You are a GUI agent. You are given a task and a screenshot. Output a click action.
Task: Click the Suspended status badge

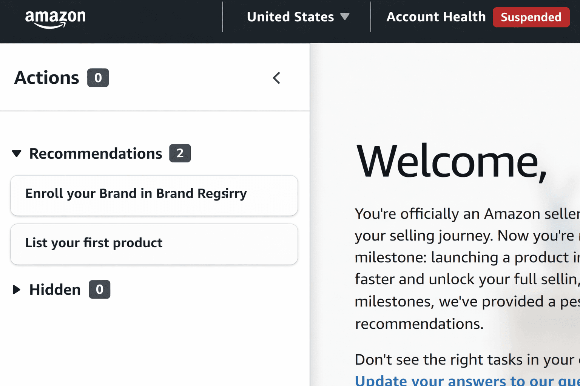[x=531, y=17]
